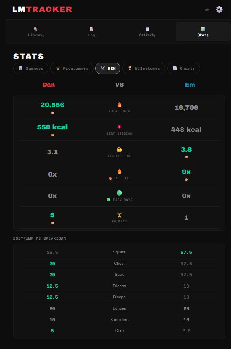The image size is (231, 349).
Task: Click the Back row label
Action: 119,275
